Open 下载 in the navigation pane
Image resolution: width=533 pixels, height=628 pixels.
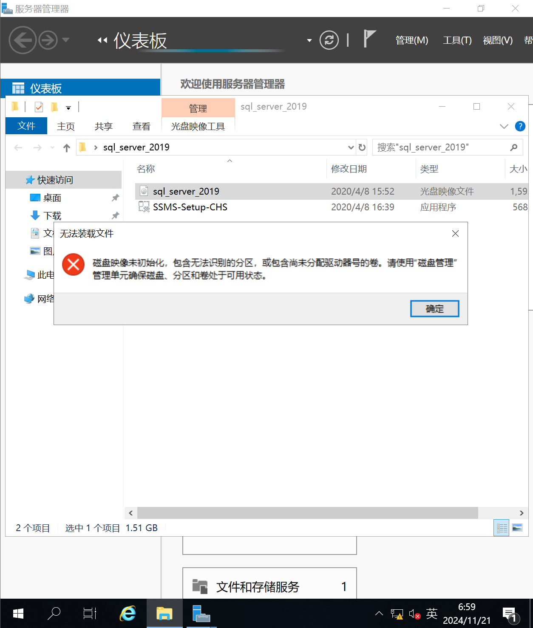click(52, 216)
